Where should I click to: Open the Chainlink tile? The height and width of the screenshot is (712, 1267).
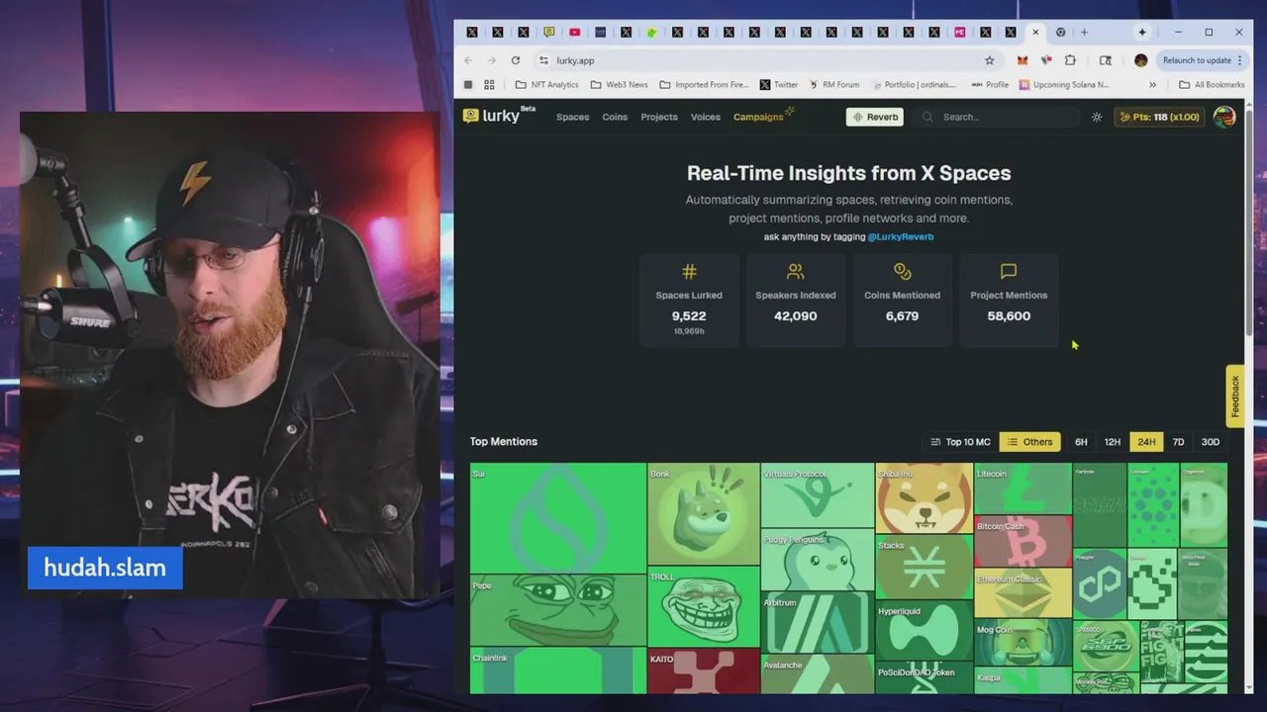[x=558, y=670]
